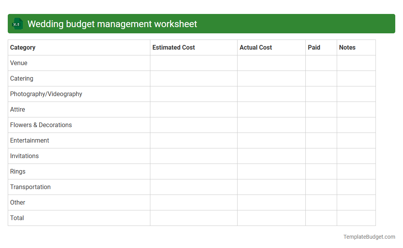Image resolution: width=403 pixels, height=248 pixels.
Task: Click the Paid cell for Catering
Action: point(321,78)
